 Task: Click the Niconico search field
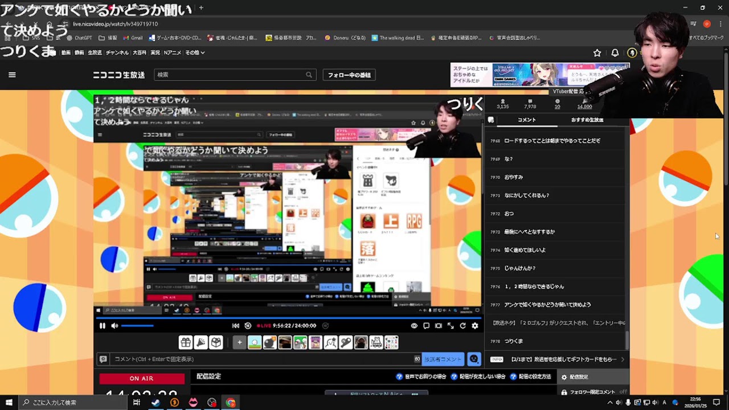pyautogui.click(x=229, y=75)
